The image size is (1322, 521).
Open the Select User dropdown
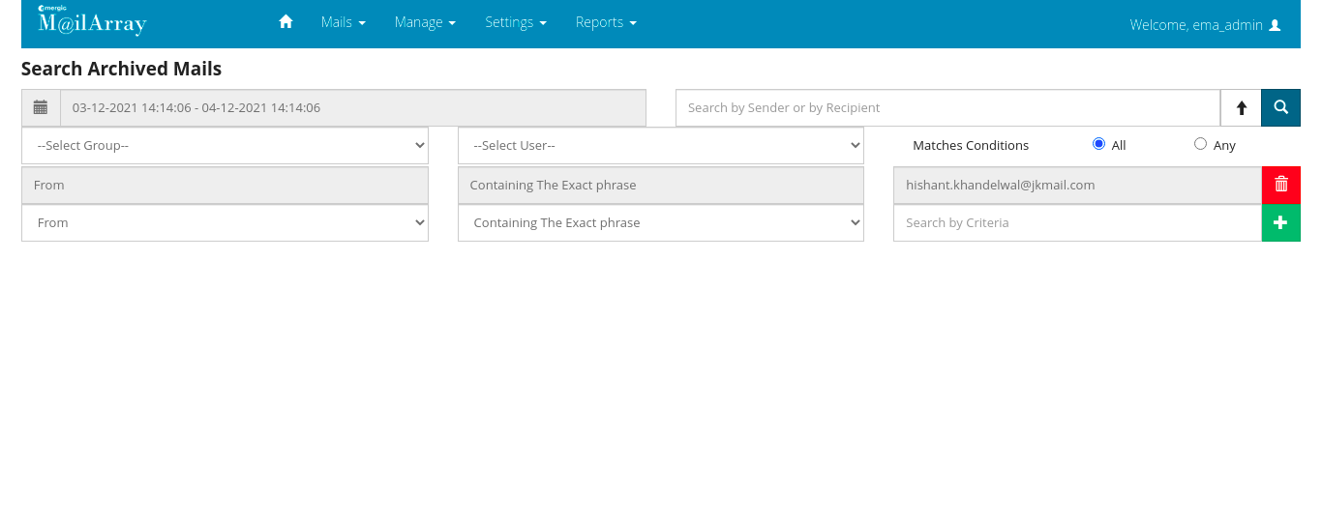(x=661, y=145)
